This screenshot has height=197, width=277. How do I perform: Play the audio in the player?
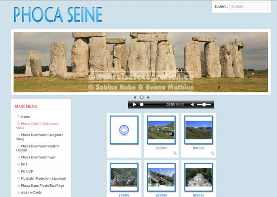point(135,105)
